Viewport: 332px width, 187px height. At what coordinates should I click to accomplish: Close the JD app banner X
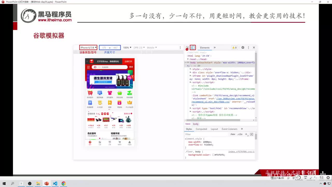(x=87, y=61)
